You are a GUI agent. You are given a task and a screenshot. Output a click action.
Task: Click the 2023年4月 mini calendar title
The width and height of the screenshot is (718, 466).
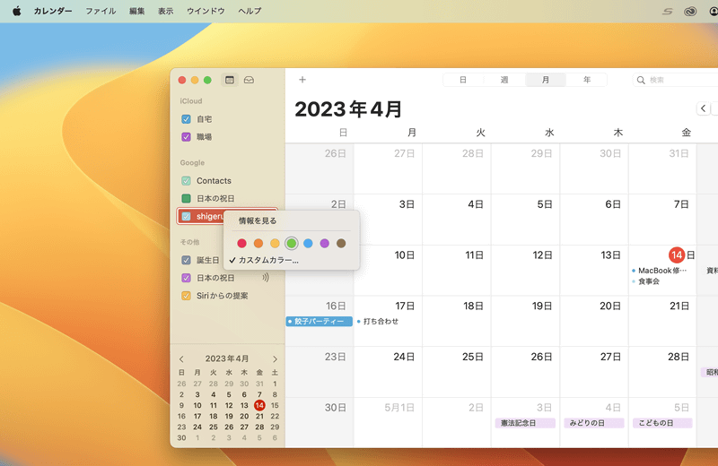point(227,358)
